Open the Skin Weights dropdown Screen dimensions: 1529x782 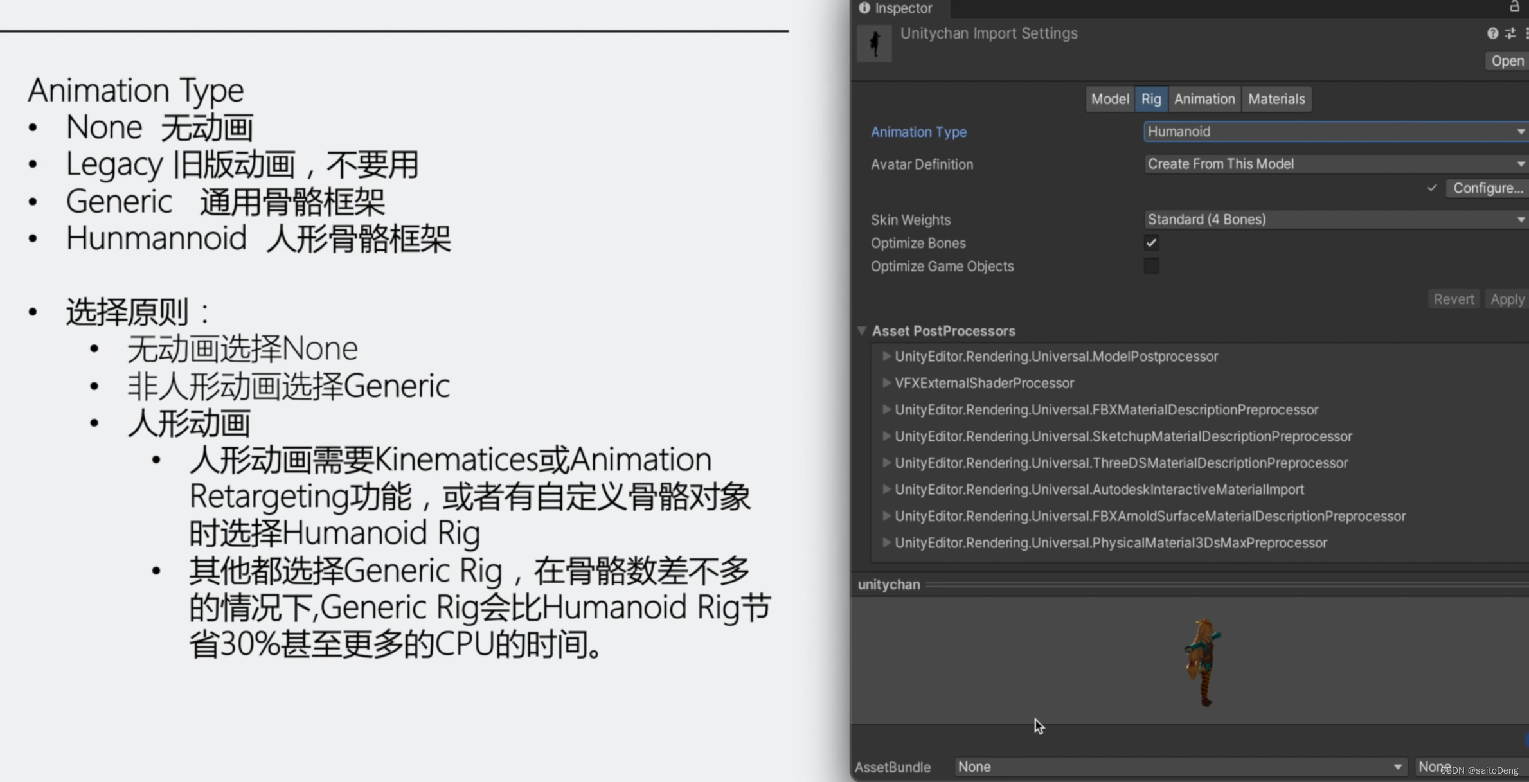[1334, 220]
